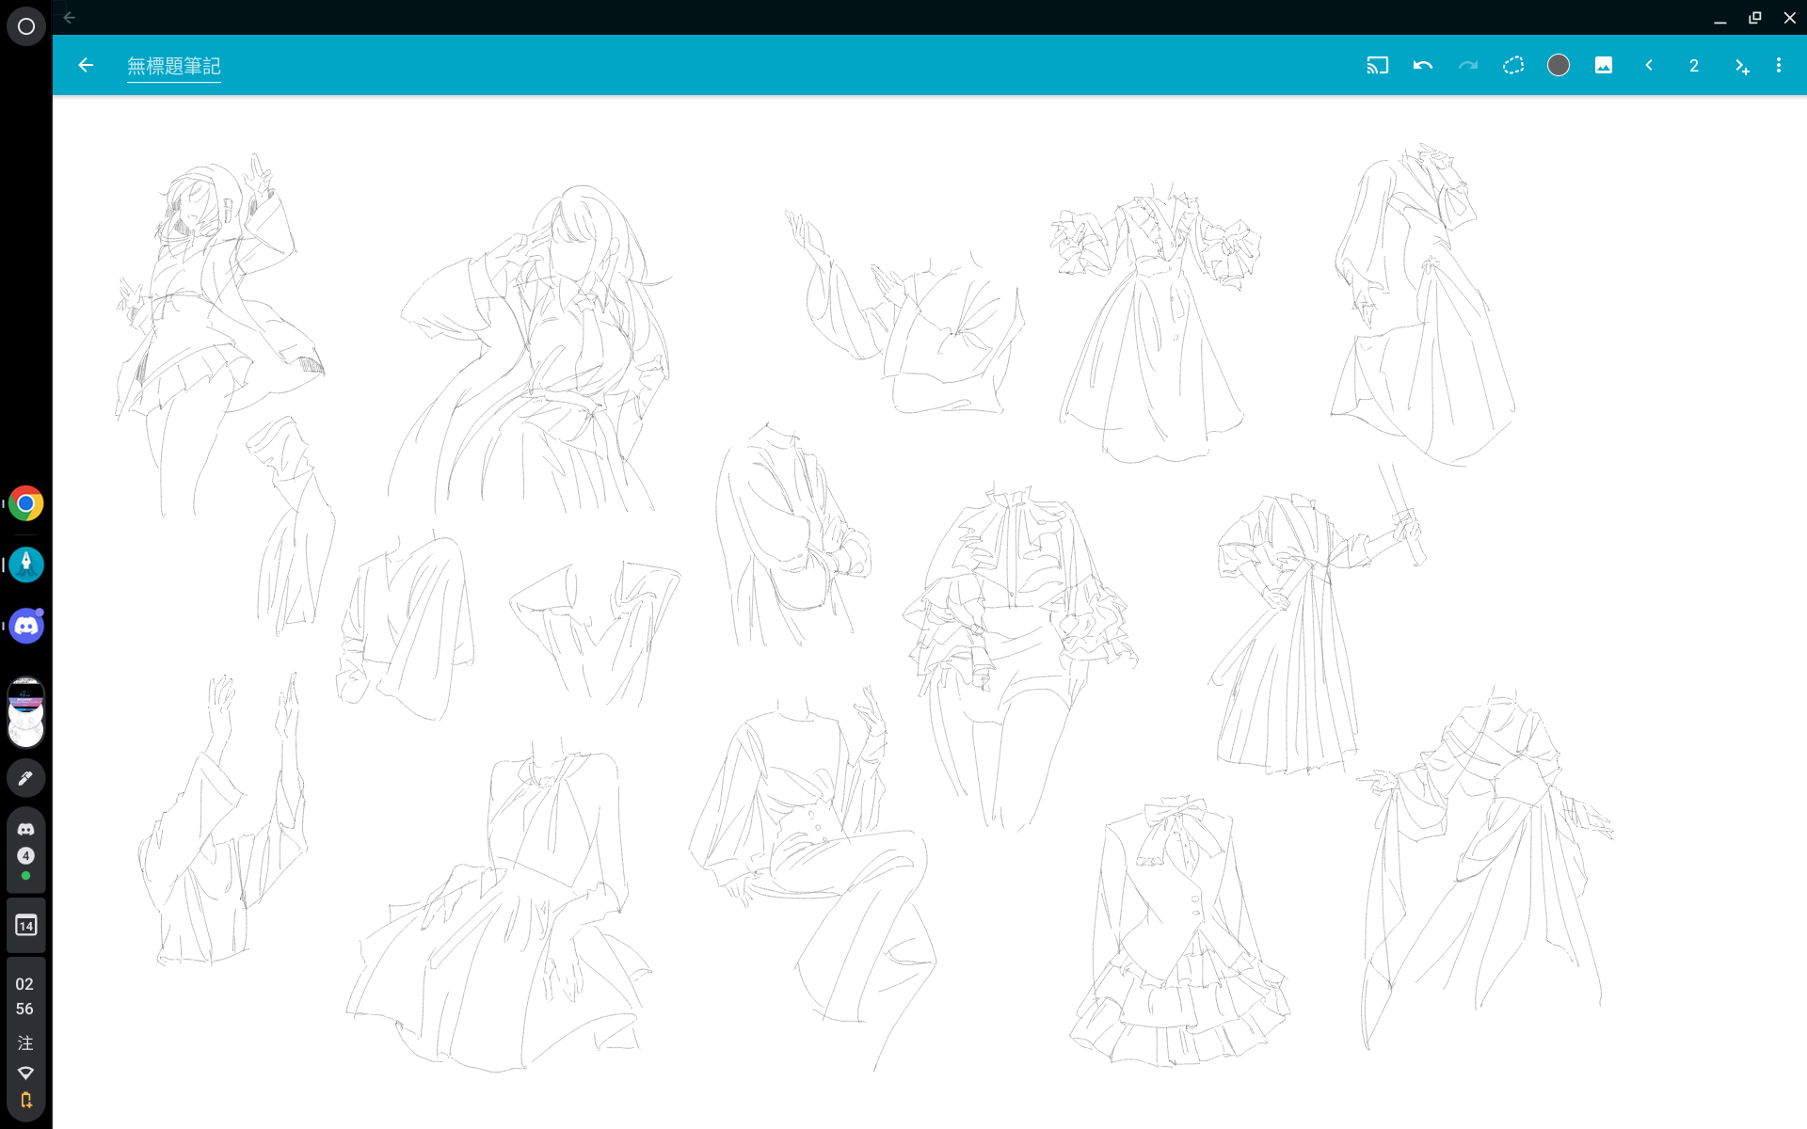Select the lasso selection tool
1807x1129 pixels.
click(x=1513, y=65)
